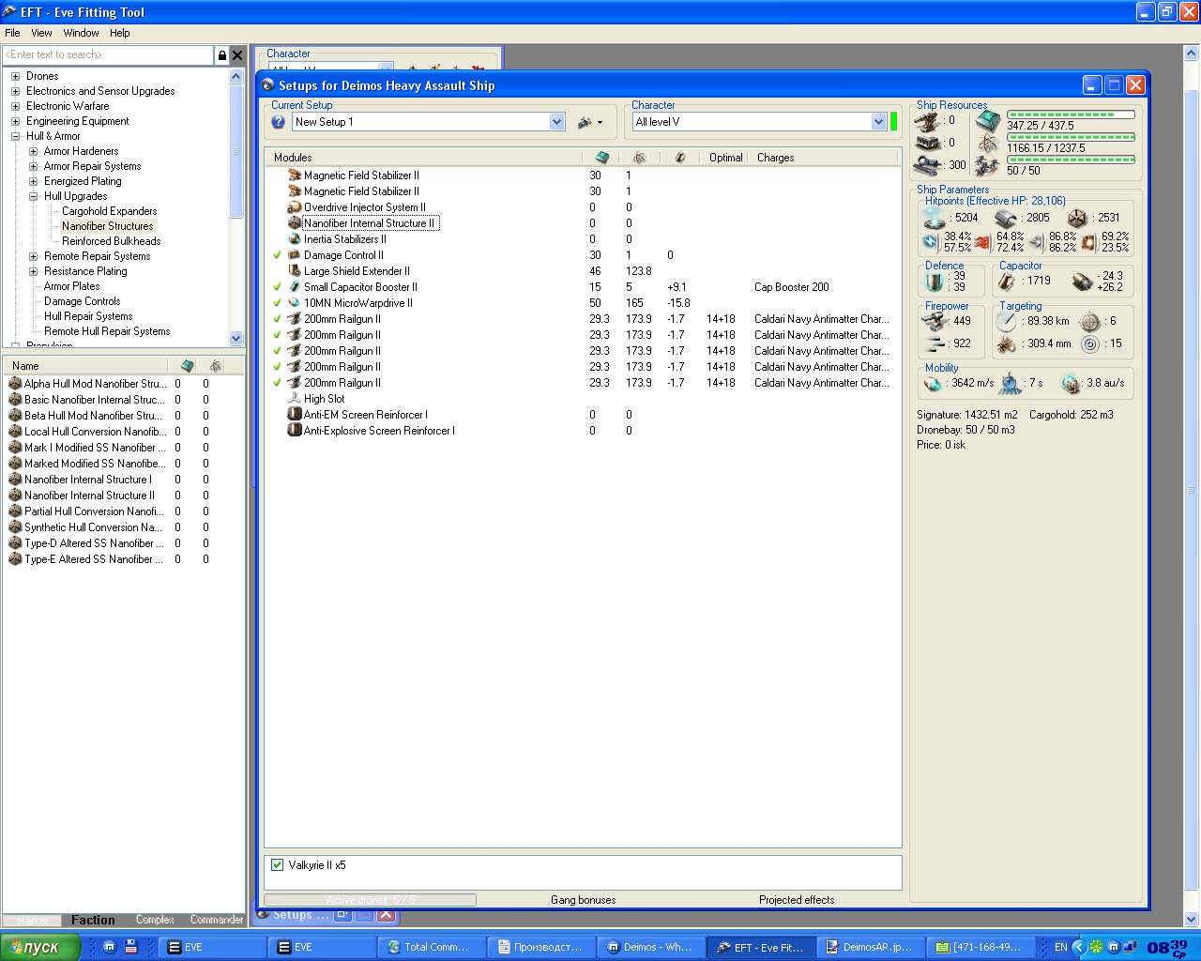Screen dimensions: 1201x961
Task: Open the Character skill level dropdown
Action: [x=878, y=122]
